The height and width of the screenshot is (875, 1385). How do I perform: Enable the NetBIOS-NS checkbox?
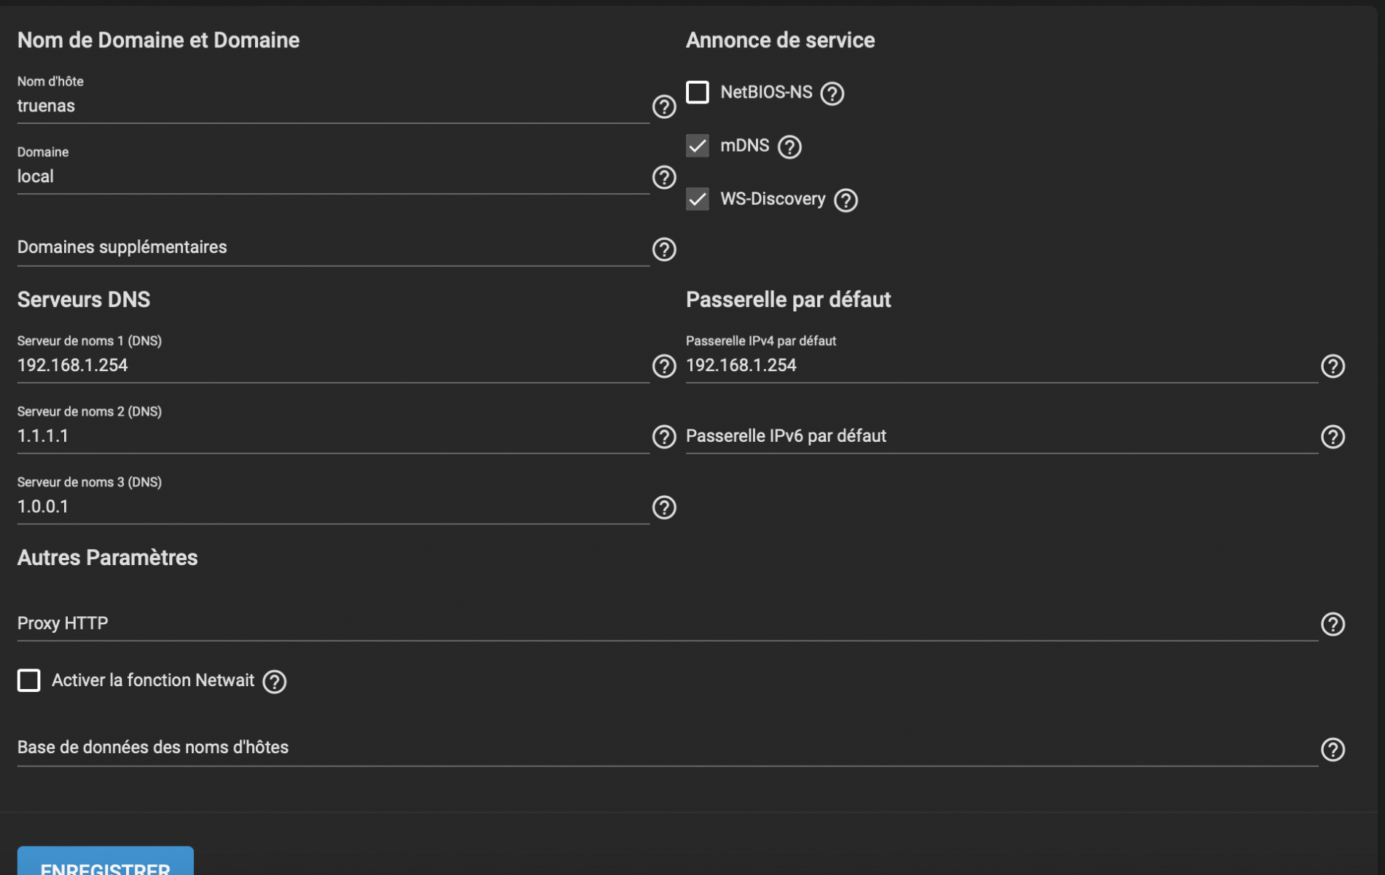tap(698, 93)
